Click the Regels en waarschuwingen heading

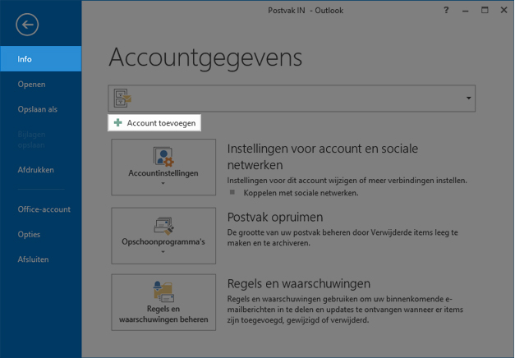(299, 283)
